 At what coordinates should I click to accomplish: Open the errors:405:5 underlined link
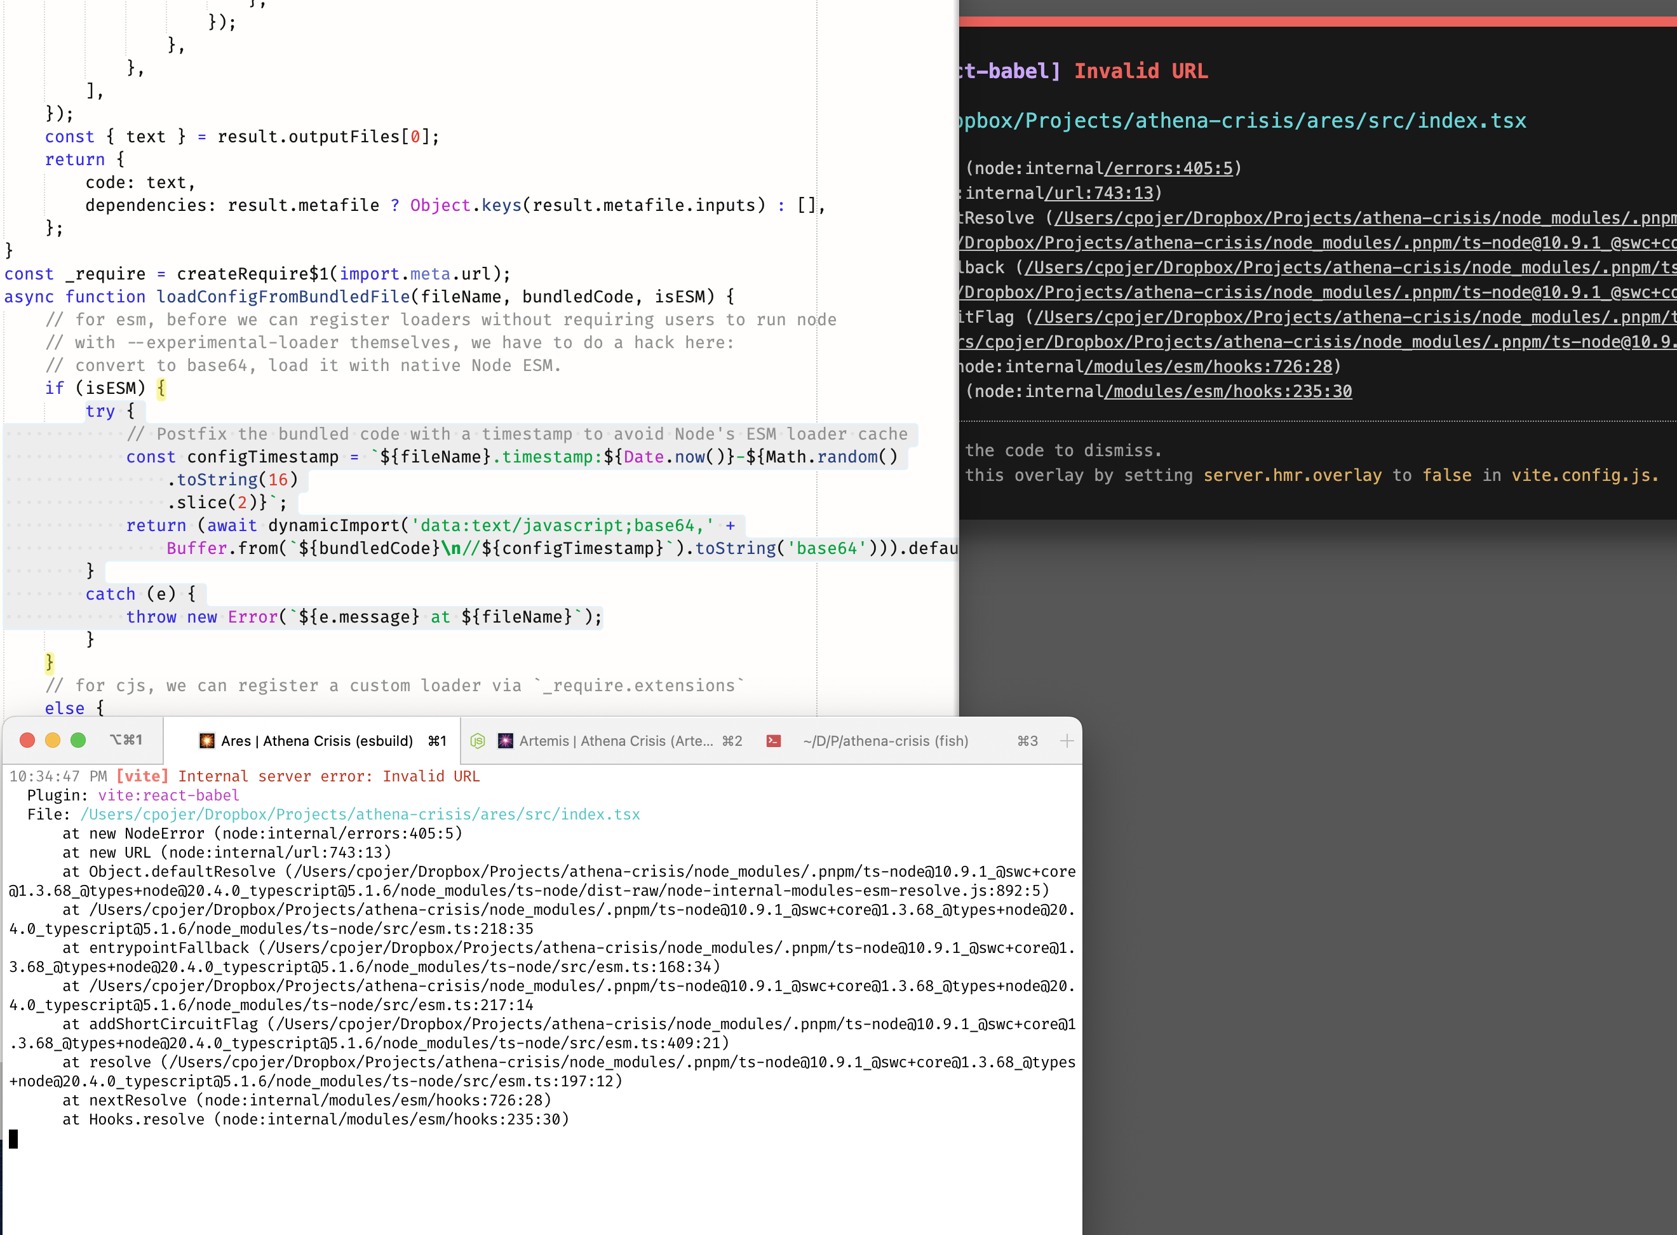tap(1169, 168)
